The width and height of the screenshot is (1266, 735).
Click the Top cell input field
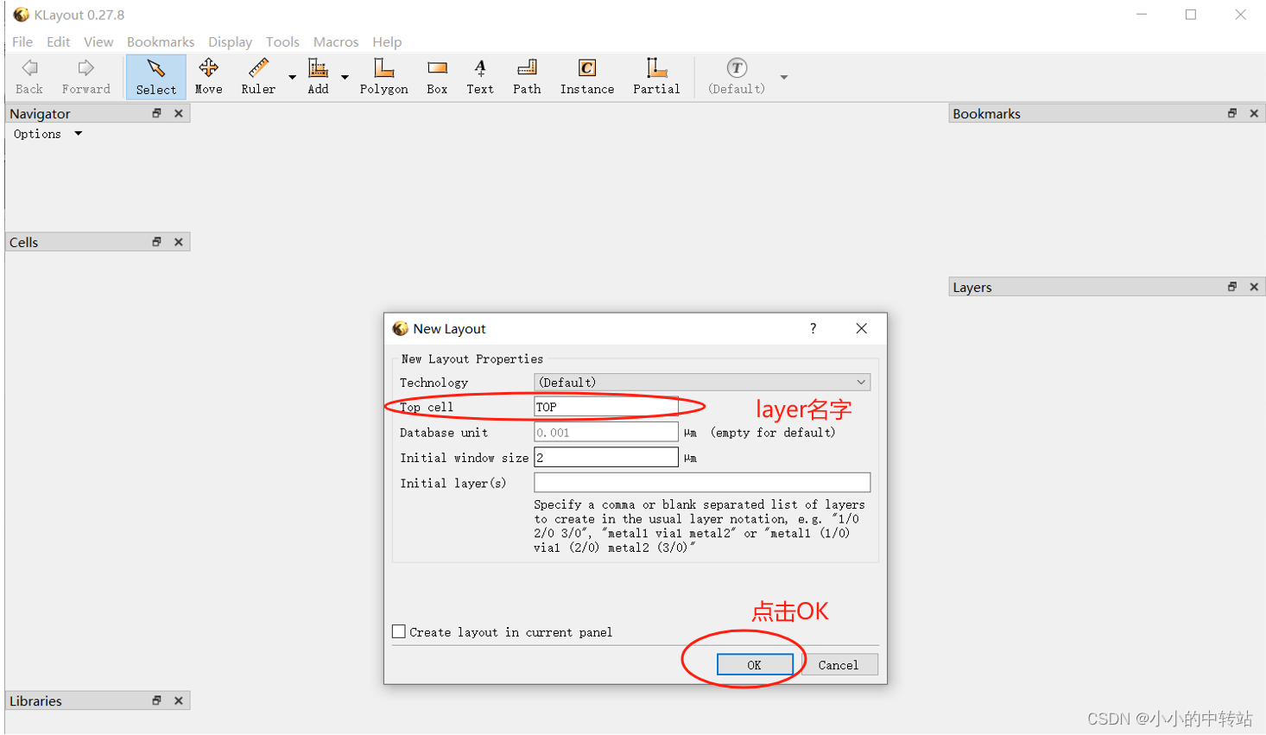pyautogui.click(x=606, y=407)
